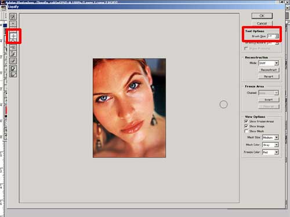
Task: Select the Reflection tool
Action: (x=13, y=54)
